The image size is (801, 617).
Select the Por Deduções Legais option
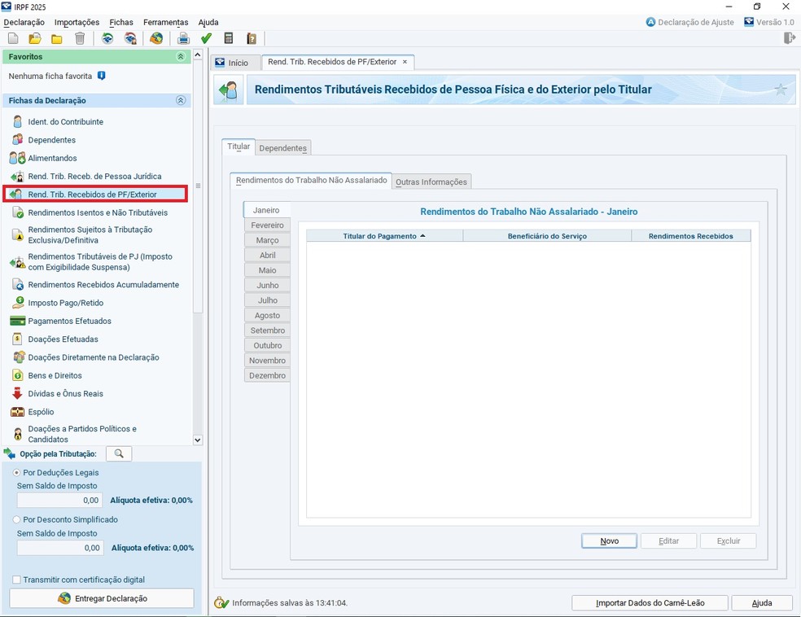pos(17,472)
